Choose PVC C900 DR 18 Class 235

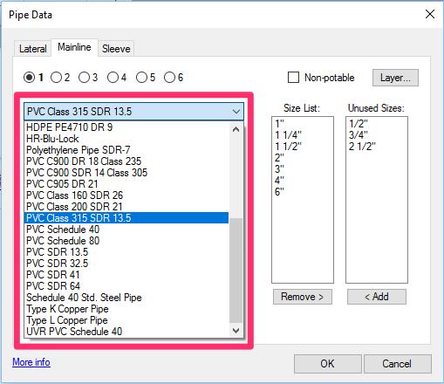point(126,161)
